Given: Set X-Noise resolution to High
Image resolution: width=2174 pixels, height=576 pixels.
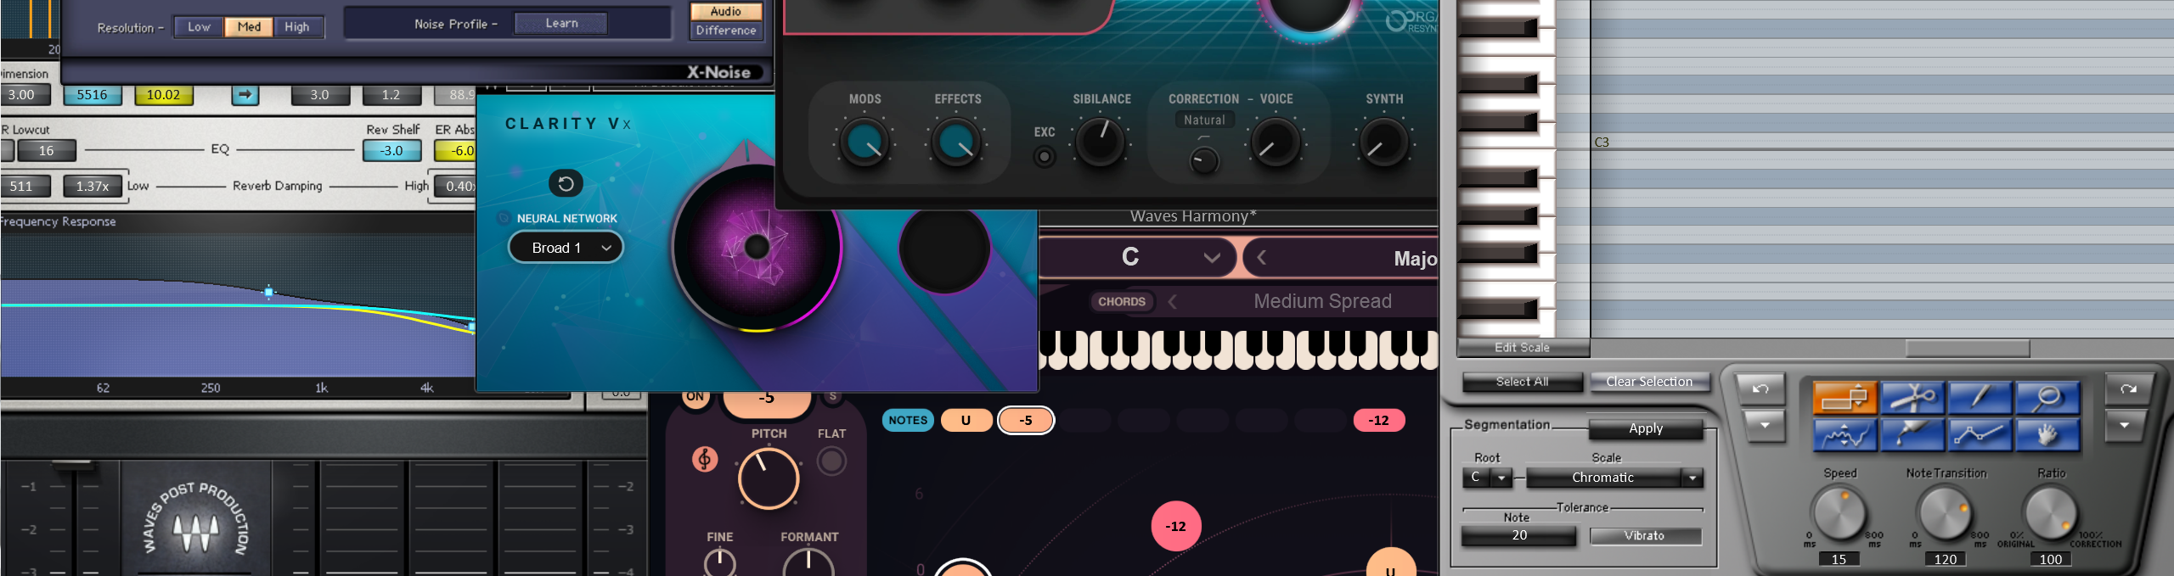Looking at the screenshot, I should 297,27.
